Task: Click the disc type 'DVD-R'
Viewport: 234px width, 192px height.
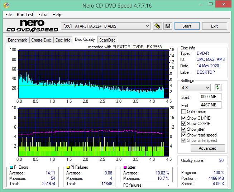Action: pyautogui.click(x=203, y=53)
